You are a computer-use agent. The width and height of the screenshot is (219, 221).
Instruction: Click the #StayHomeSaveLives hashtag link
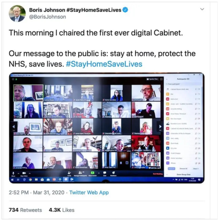coord(104,64)
